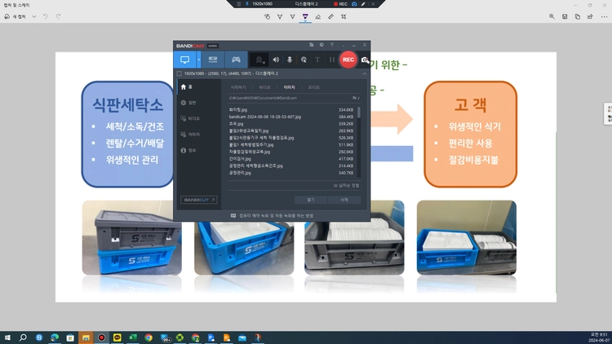Select the highlighter tool in Snip & Sketch
Screen dimensions: 612x344
click(305, 17)
